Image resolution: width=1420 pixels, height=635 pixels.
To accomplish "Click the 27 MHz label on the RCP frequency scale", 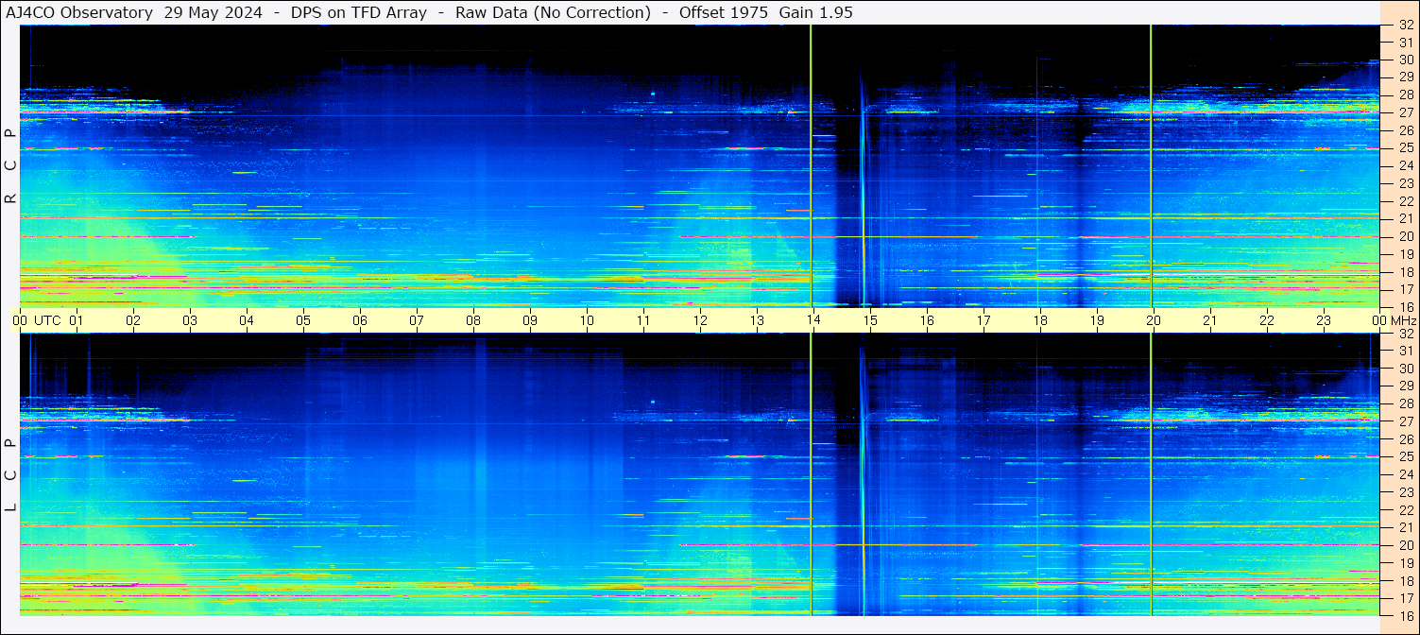I will 1405,112.
